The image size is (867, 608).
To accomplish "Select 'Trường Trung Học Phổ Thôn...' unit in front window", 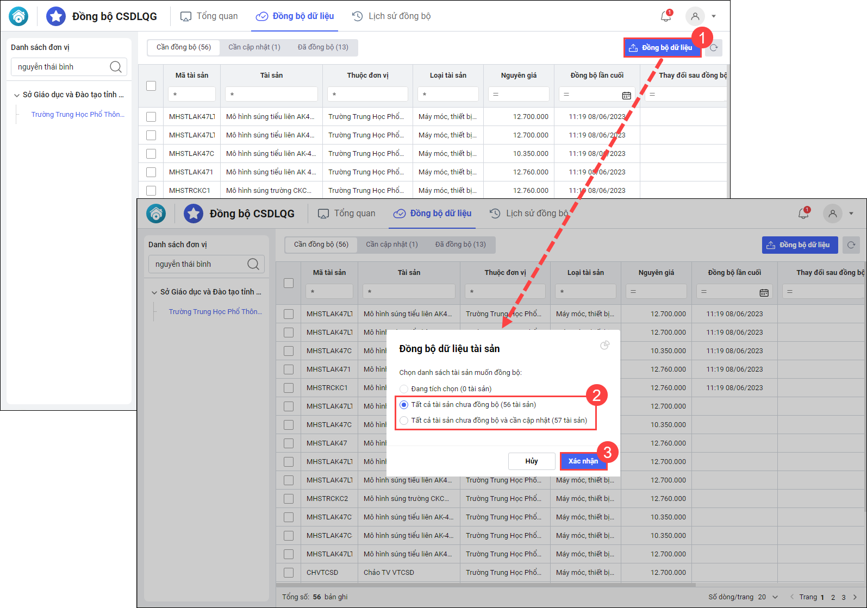I will click(x=215, y=312).
